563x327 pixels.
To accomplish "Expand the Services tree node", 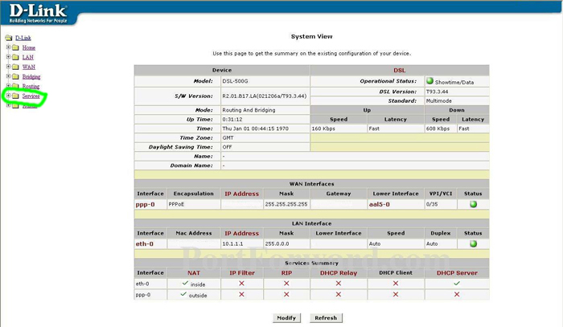I will point(8,96).
